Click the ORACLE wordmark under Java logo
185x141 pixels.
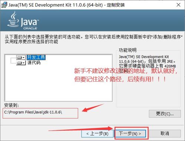click(30, 28)
